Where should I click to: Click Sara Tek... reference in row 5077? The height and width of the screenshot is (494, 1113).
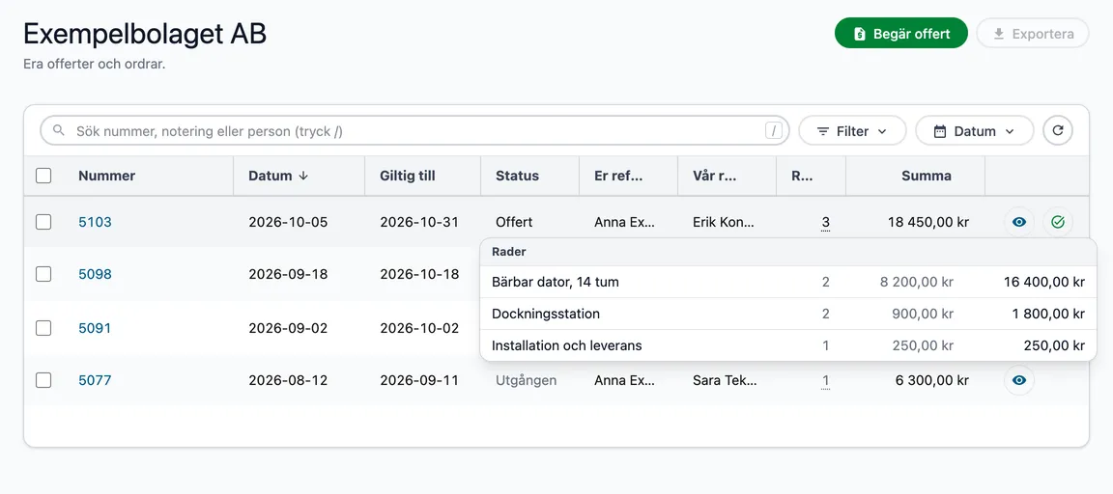[x=725, y=380]
